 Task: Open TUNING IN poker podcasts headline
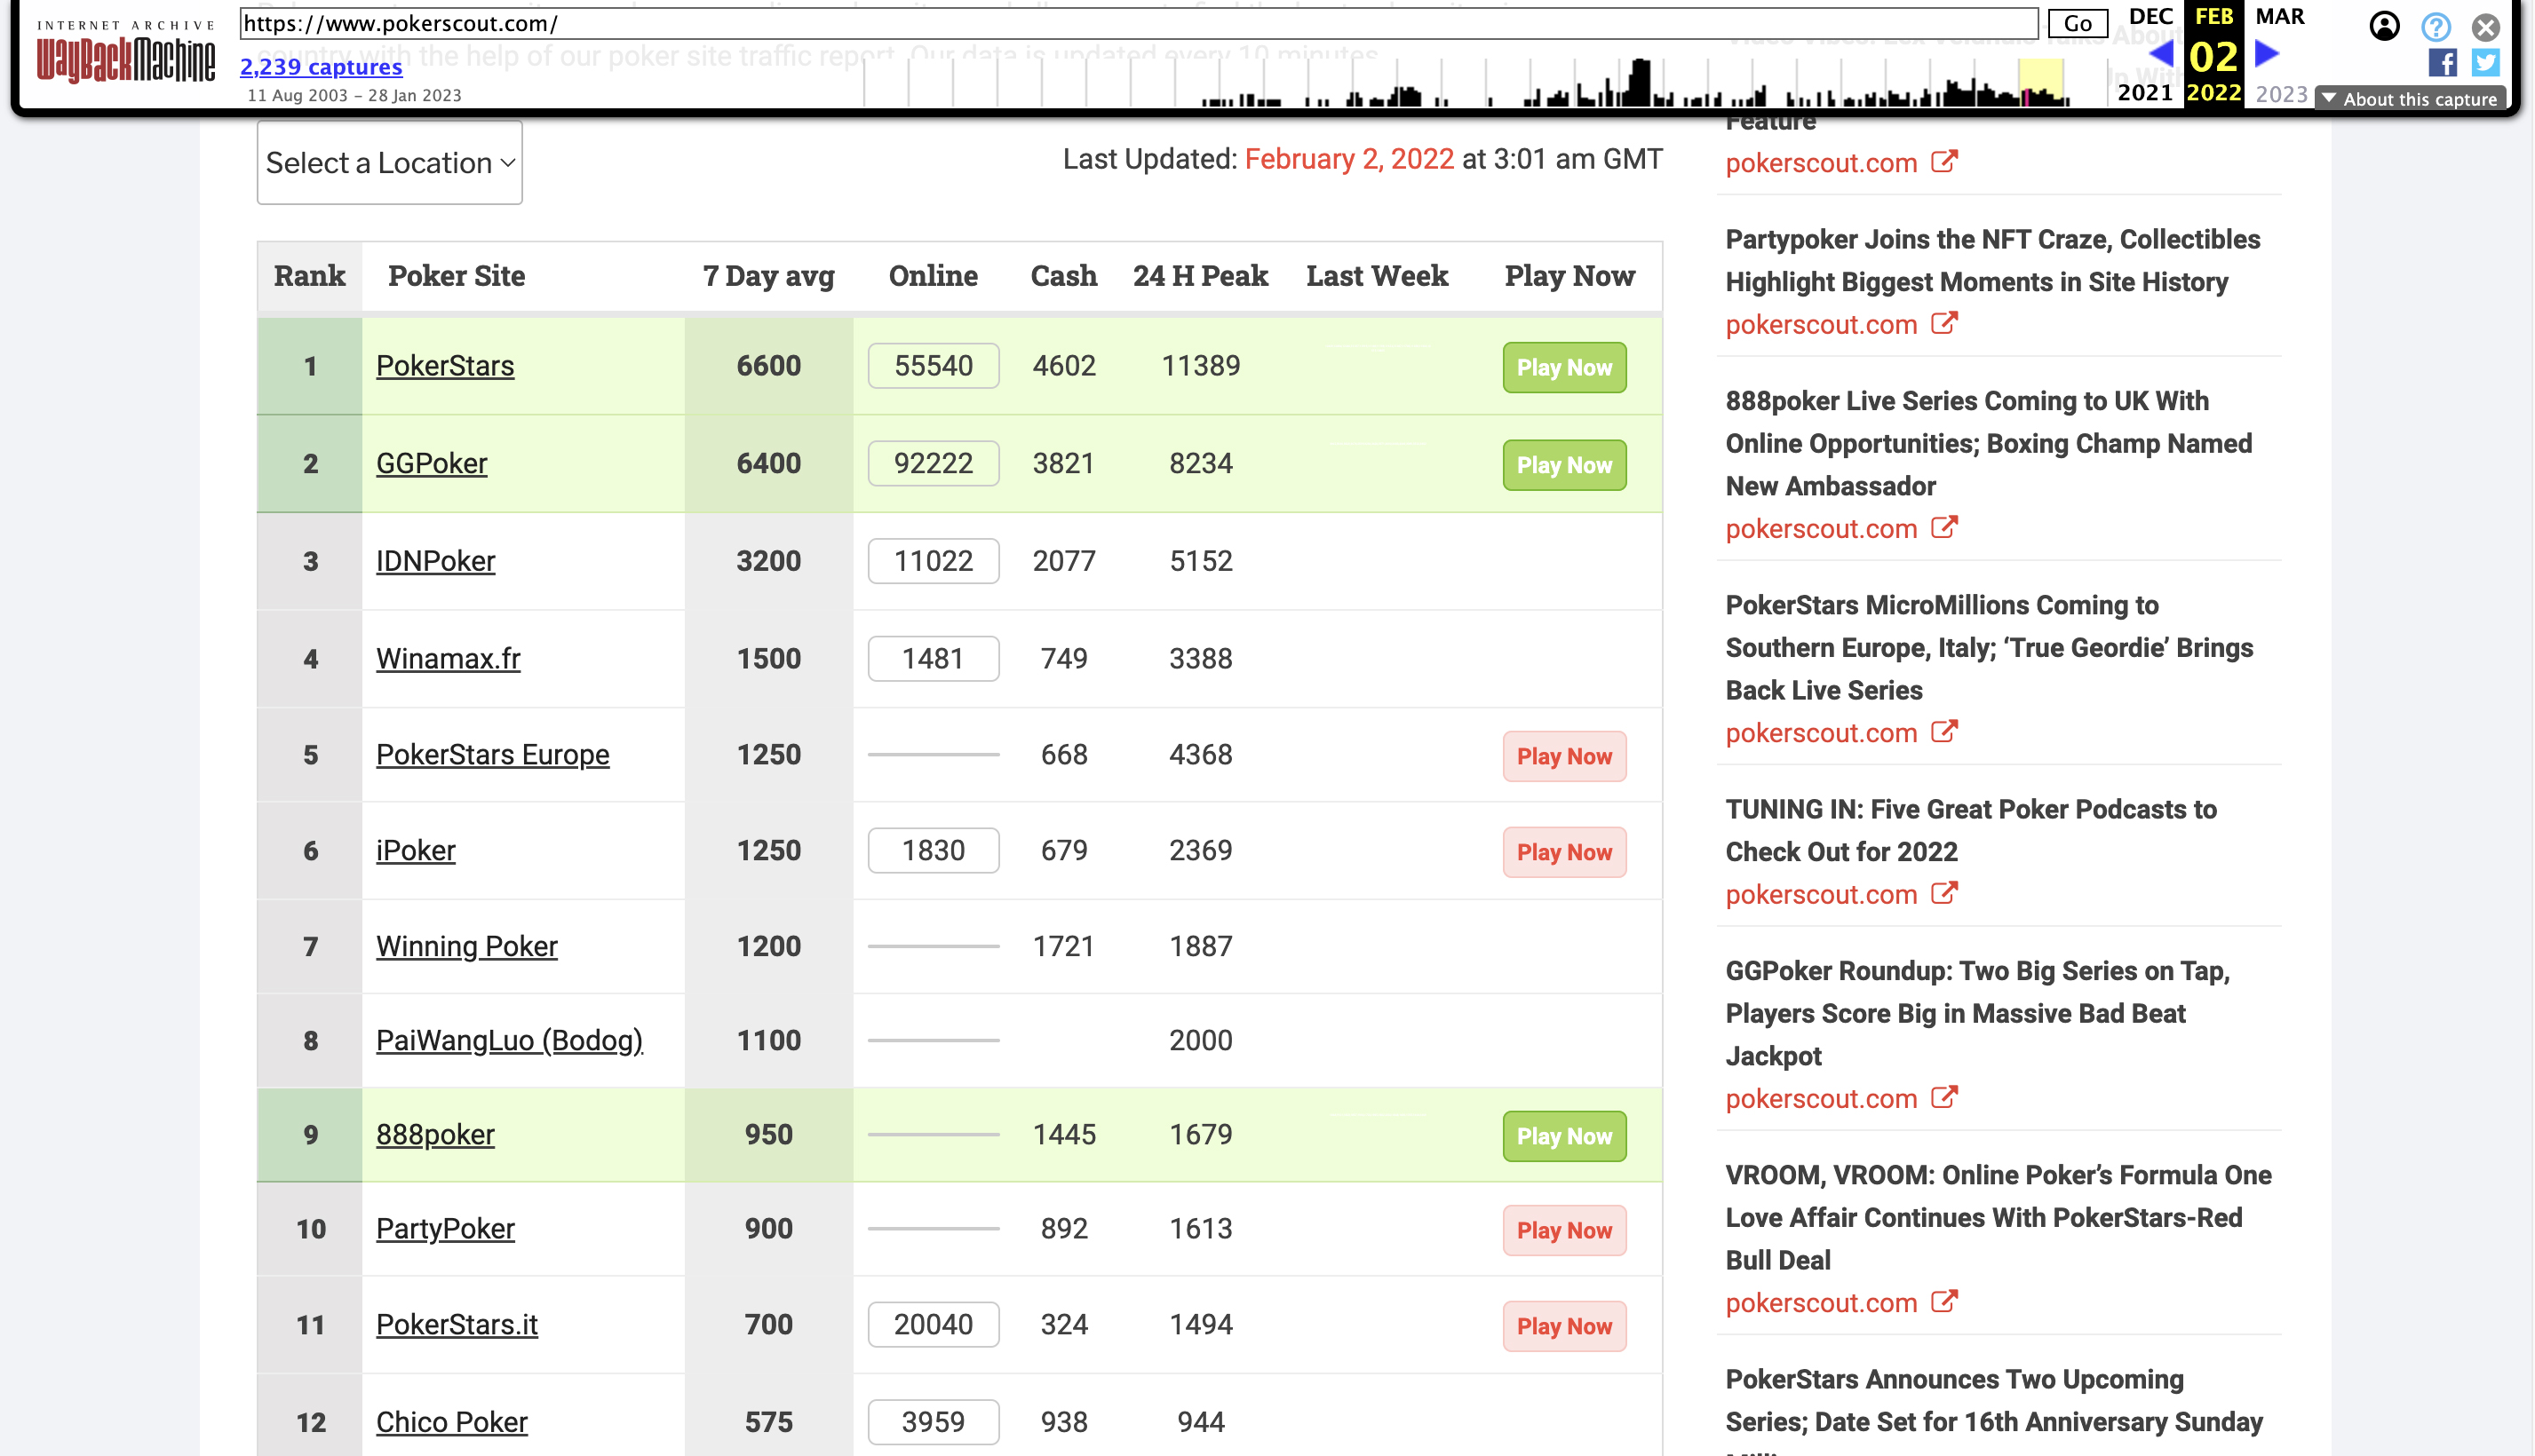click(x=1971, y=830)
